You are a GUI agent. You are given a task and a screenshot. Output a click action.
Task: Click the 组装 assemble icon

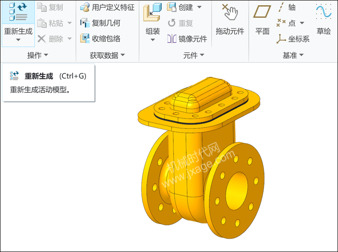[x=153, y=12]
